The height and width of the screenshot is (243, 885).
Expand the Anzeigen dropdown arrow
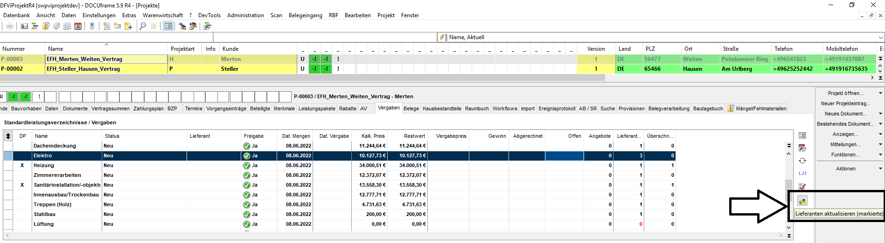880,134
